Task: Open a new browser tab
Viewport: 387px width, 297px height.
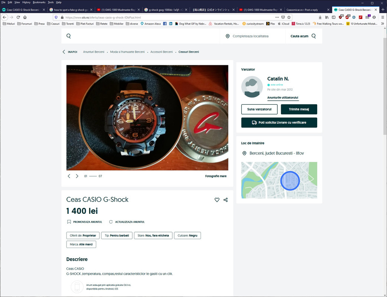Action: (383, 10)
